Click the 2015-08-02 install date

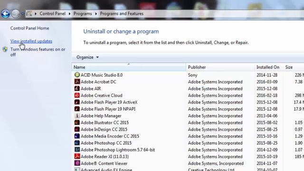pyautogui.click(x=267, y=123)
